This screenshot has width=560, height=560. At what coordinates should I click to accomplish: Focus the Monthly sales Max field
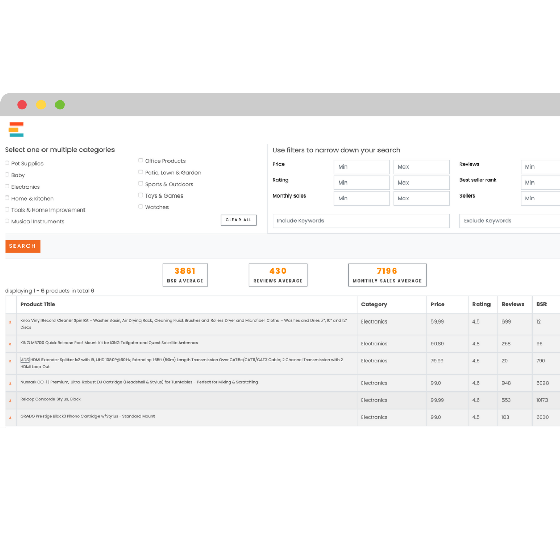(x=421, y=198)
